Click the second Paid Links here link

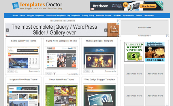pos(69,21)
